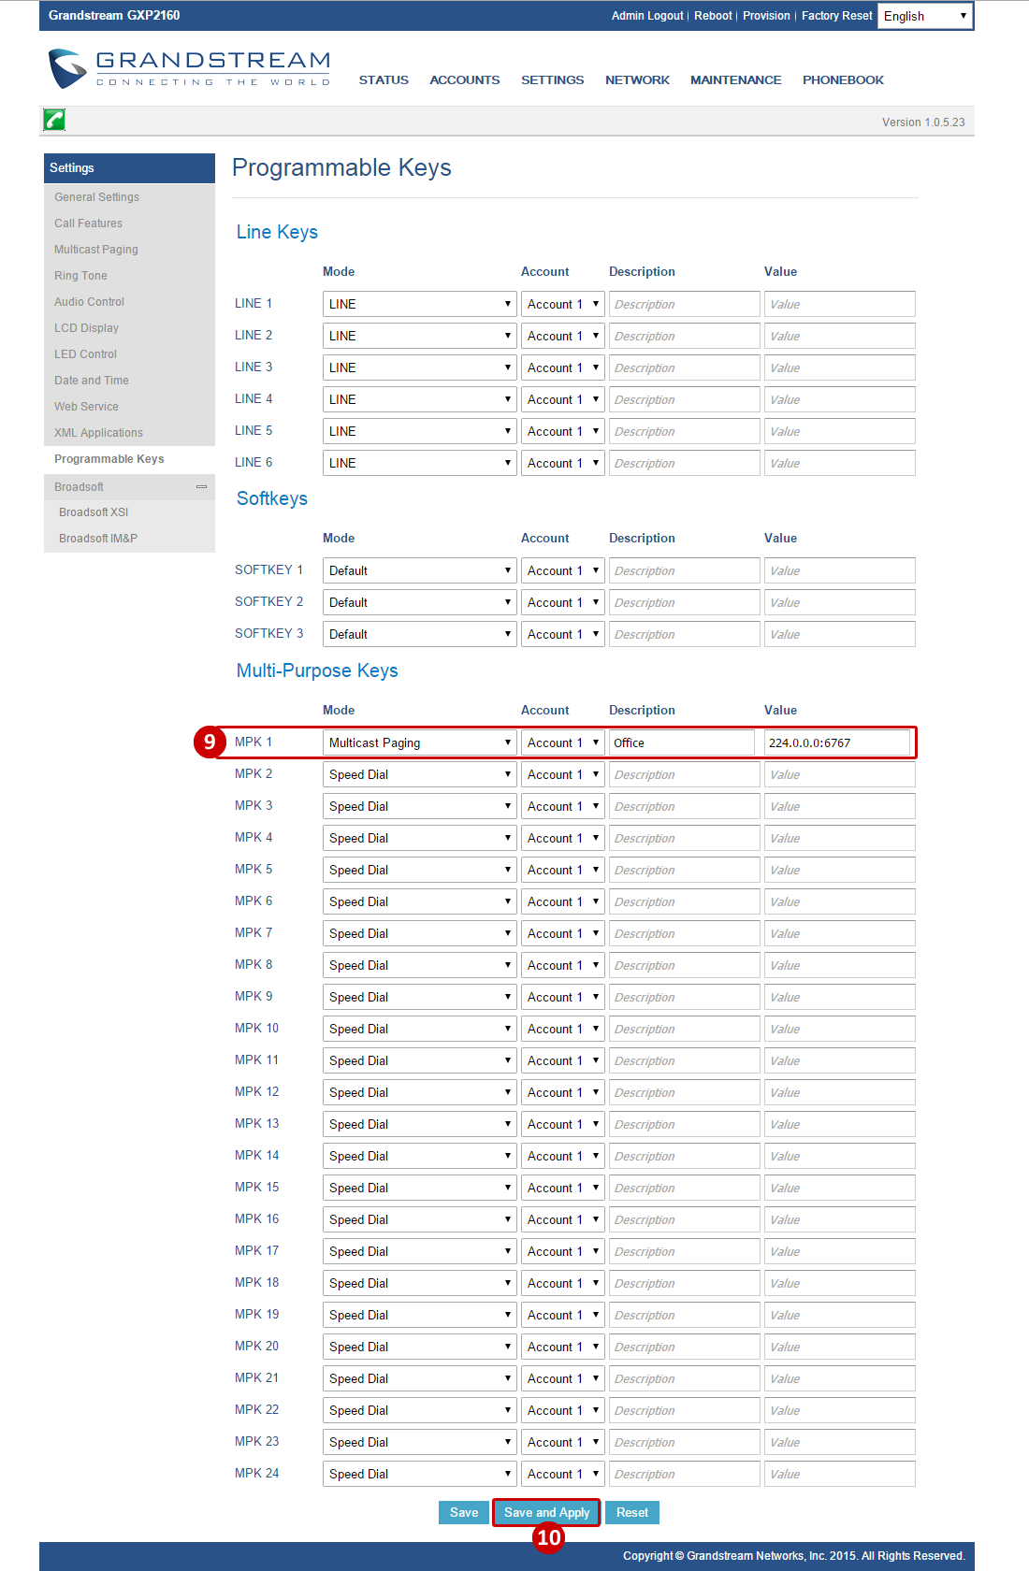This screenshot has width=1029, height=1571.
Task: Open MPK 10 account dropdown
Action: (563, 1029)
